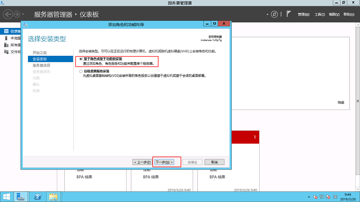Select 基于角色或基于功能的安装 radio option
Image resolution: width=360 pixels, height=202 pixels.
point(81,59)
